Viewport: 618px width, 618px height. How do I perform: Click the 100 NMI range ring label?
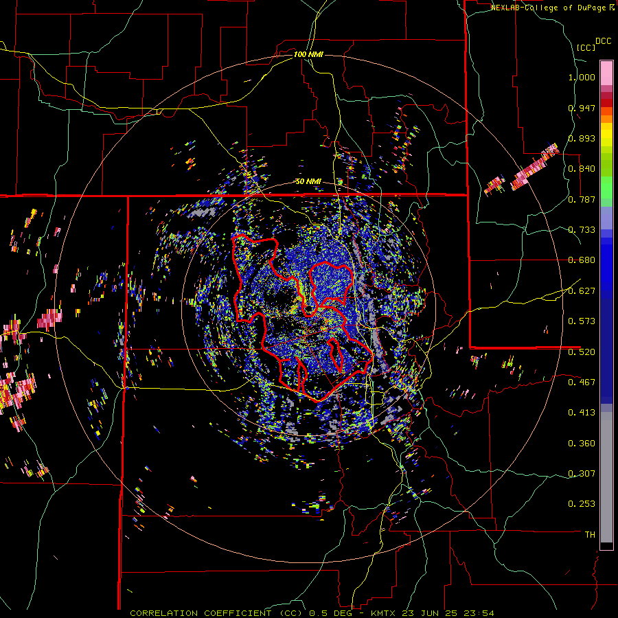[x=308, y=54]
